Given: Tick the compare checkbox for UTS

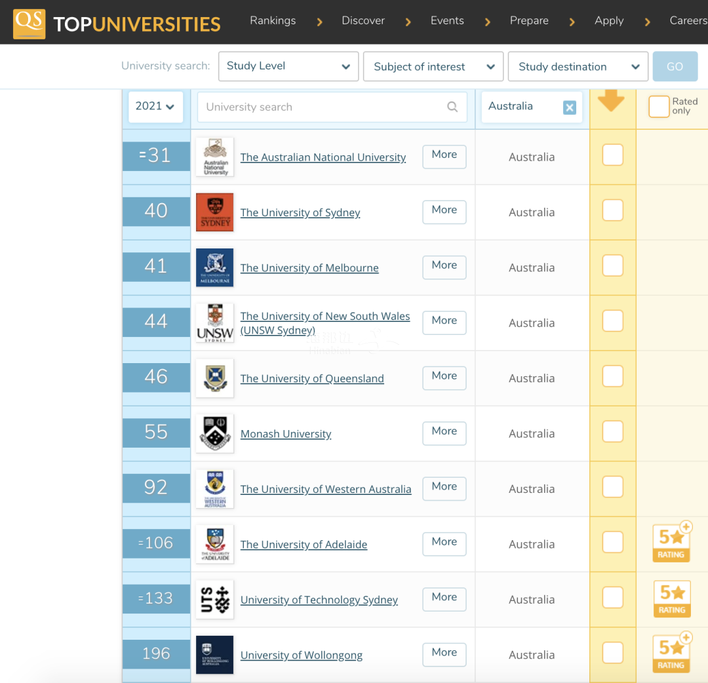Looking at the screenshot, I should click(x=613, y=597).
